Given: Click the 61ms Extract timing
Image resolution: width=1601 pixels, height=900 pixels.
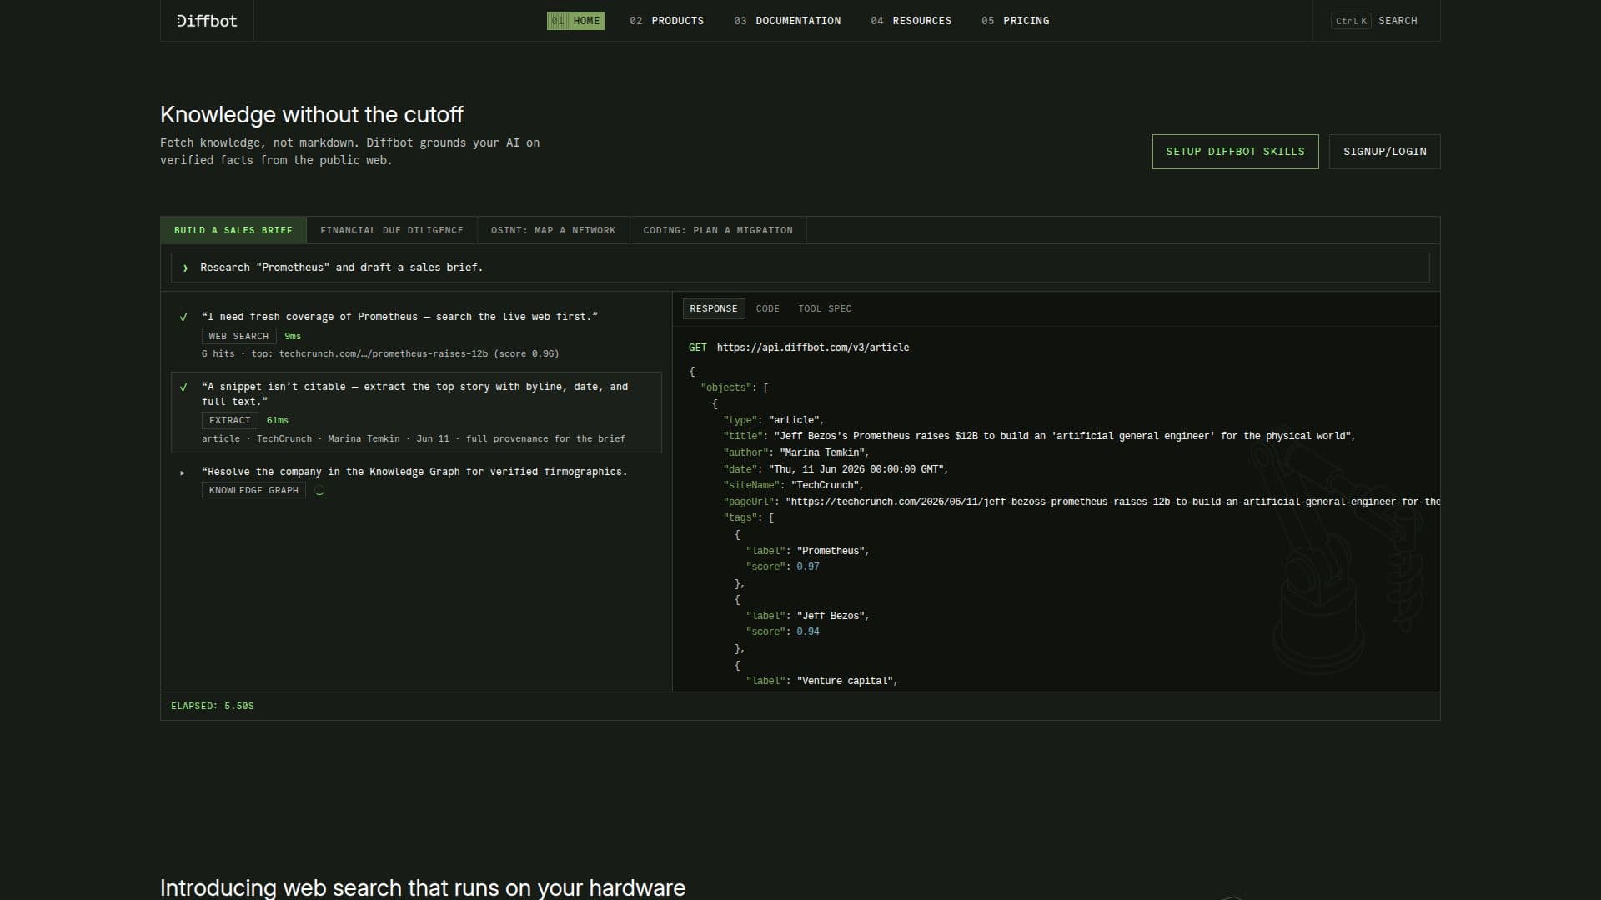Looking at the screenshot, I should coord(278,421).
